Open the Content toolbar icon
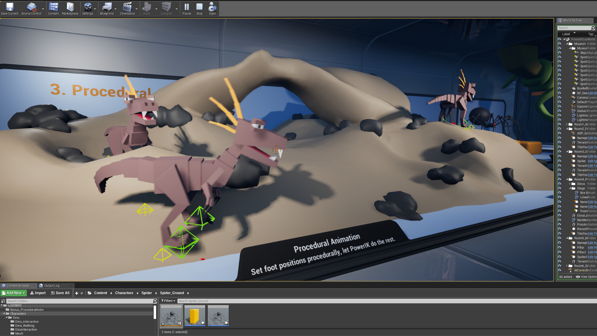This screenshot has height=336, width=597. pos(53,8)
